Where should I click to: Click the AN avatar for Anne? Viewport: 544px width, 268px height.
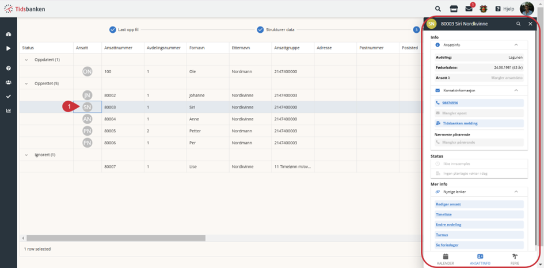click(88, 119)
